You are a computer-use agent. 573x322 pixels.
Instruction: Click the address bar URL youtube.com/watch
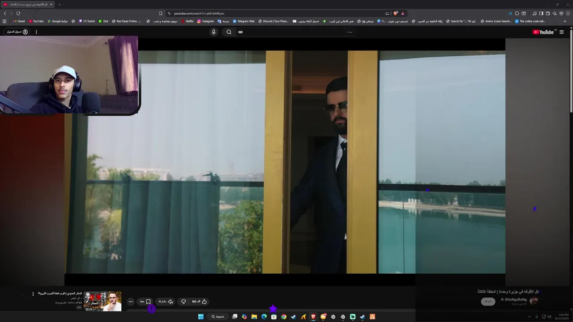click(199, 13)
